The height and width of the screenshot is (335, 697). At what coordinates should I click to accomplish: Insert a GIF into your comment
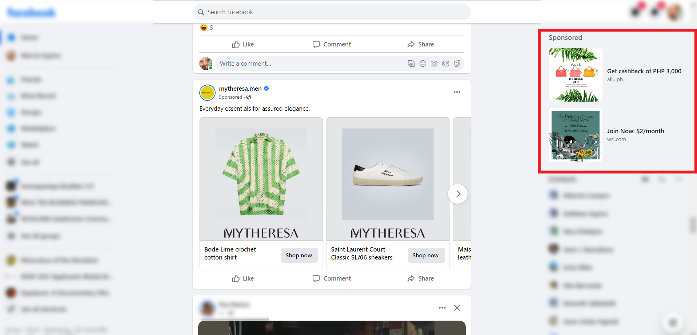click(x=446, y=63)
